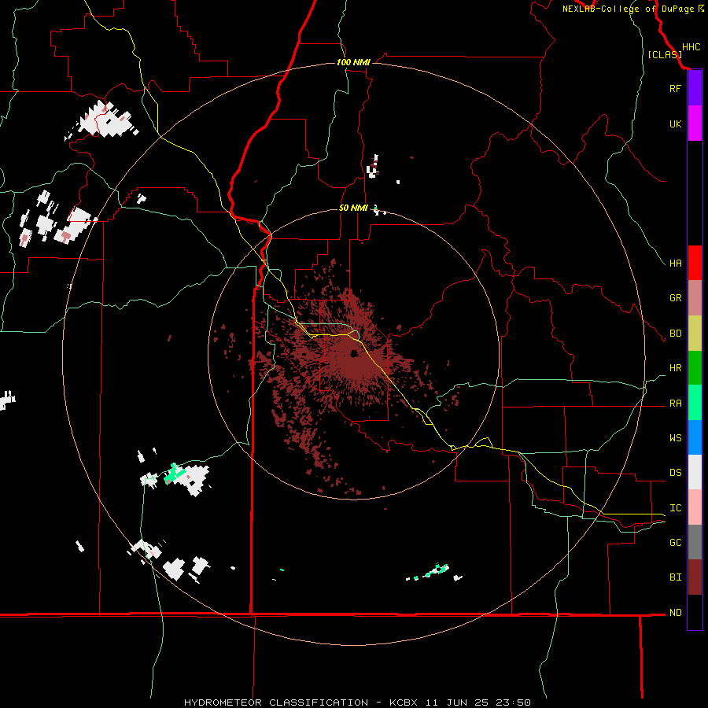Select the yellow BD big-drops swatch
This screenshot has height=708, width=708.
coord(695,334)
